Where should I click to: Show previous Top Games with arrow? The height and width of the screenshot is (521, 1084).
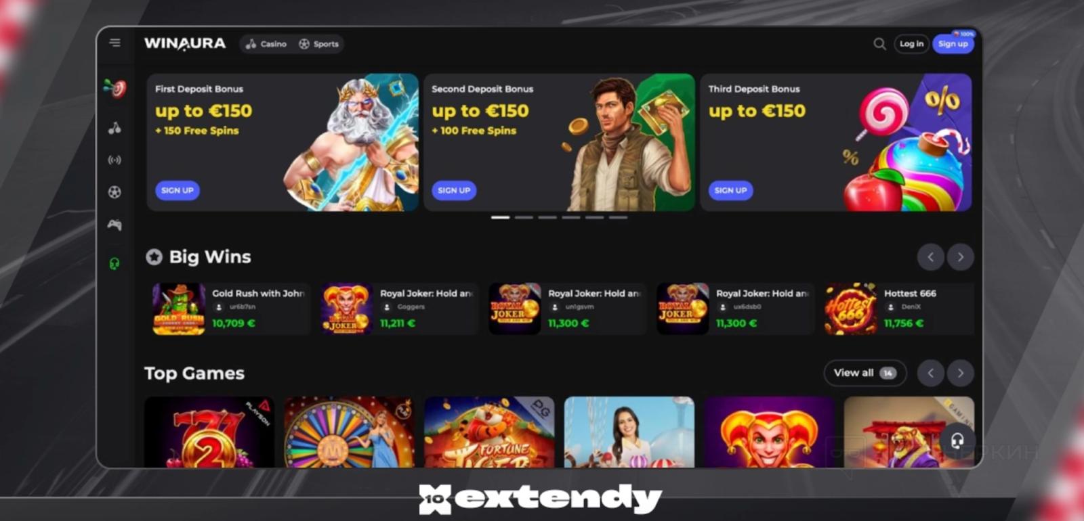pos(931,373)
